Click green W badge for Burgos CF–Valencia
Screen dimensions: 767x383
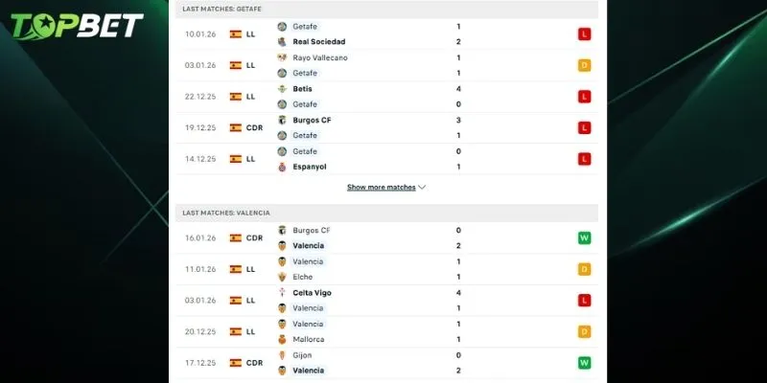[584, 237]
